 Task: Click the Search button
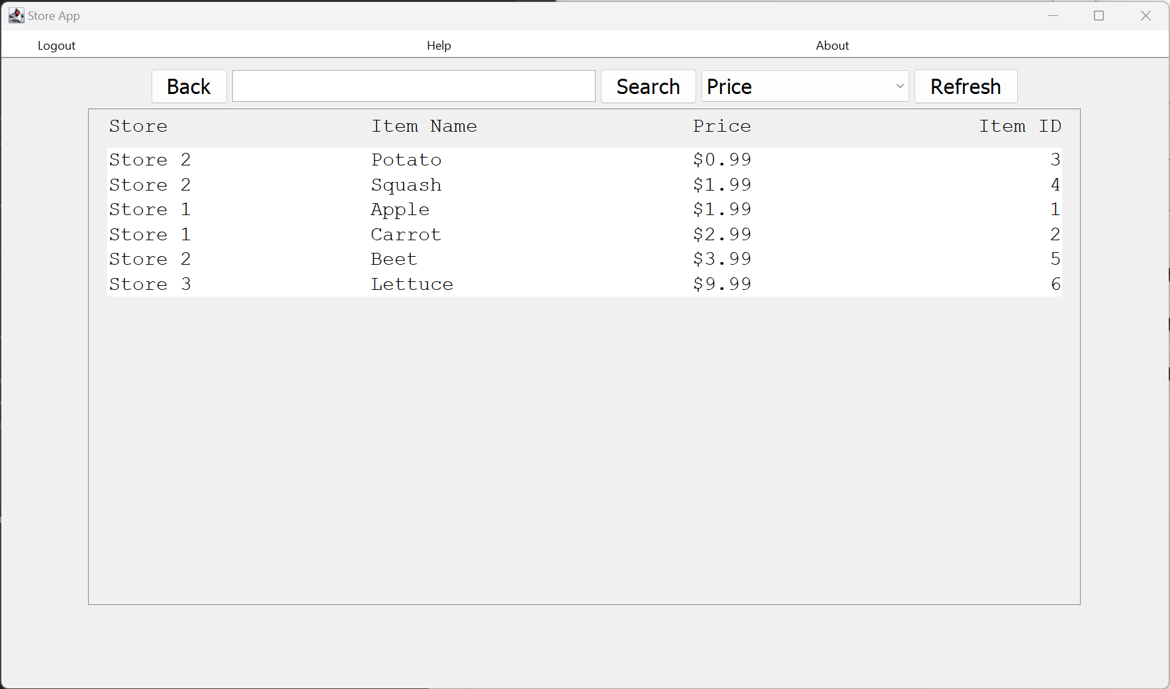648,87
